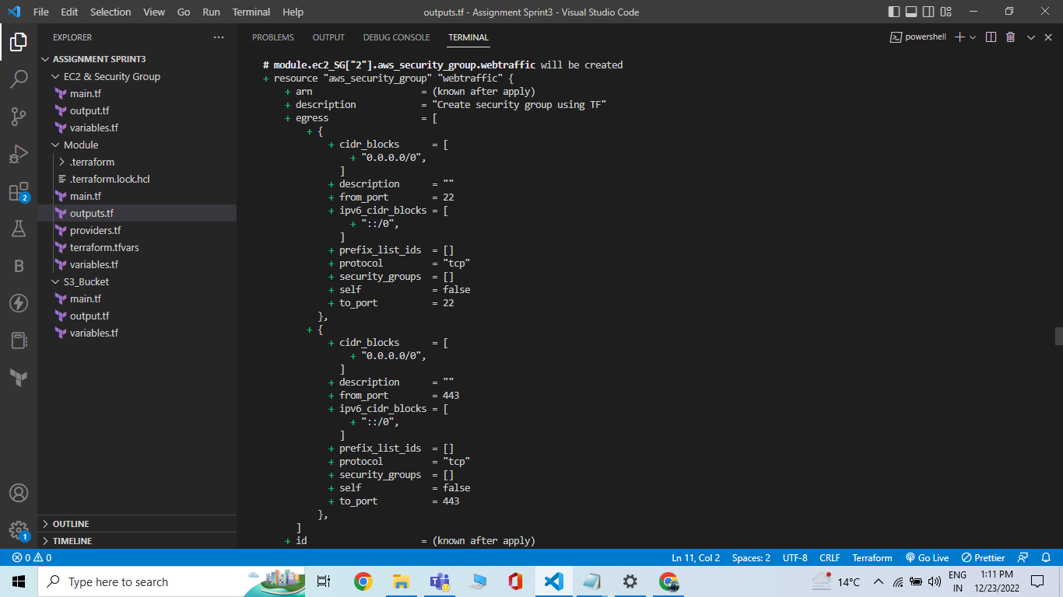Select the Testing beaker icon

point(19,229)
